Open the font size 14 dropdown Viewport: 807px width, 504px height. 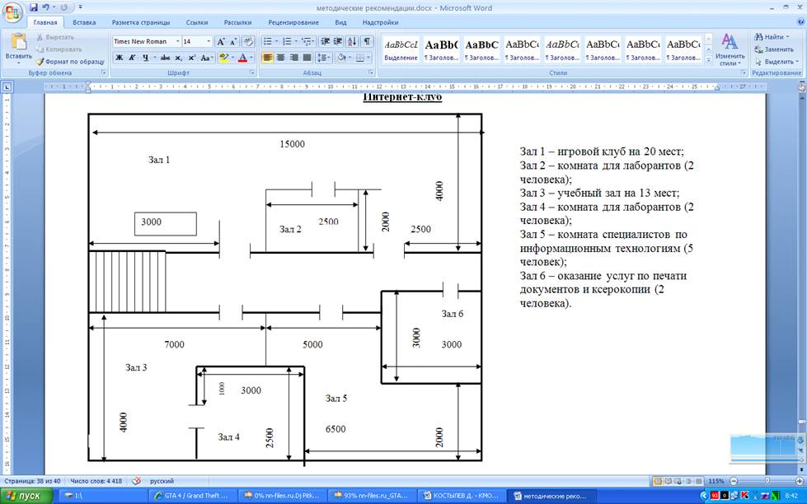tap(209, 41)
